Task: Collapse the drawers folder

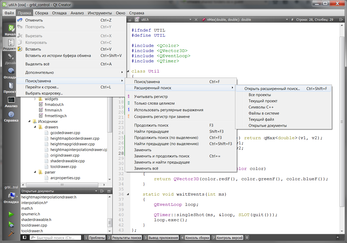Action: click(35, 127)
